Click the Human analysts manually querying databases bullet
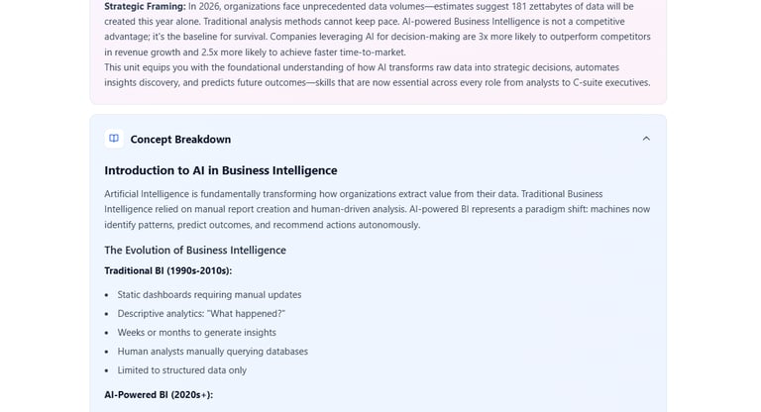Screen dimensions: 761x412 pos(212,351)
